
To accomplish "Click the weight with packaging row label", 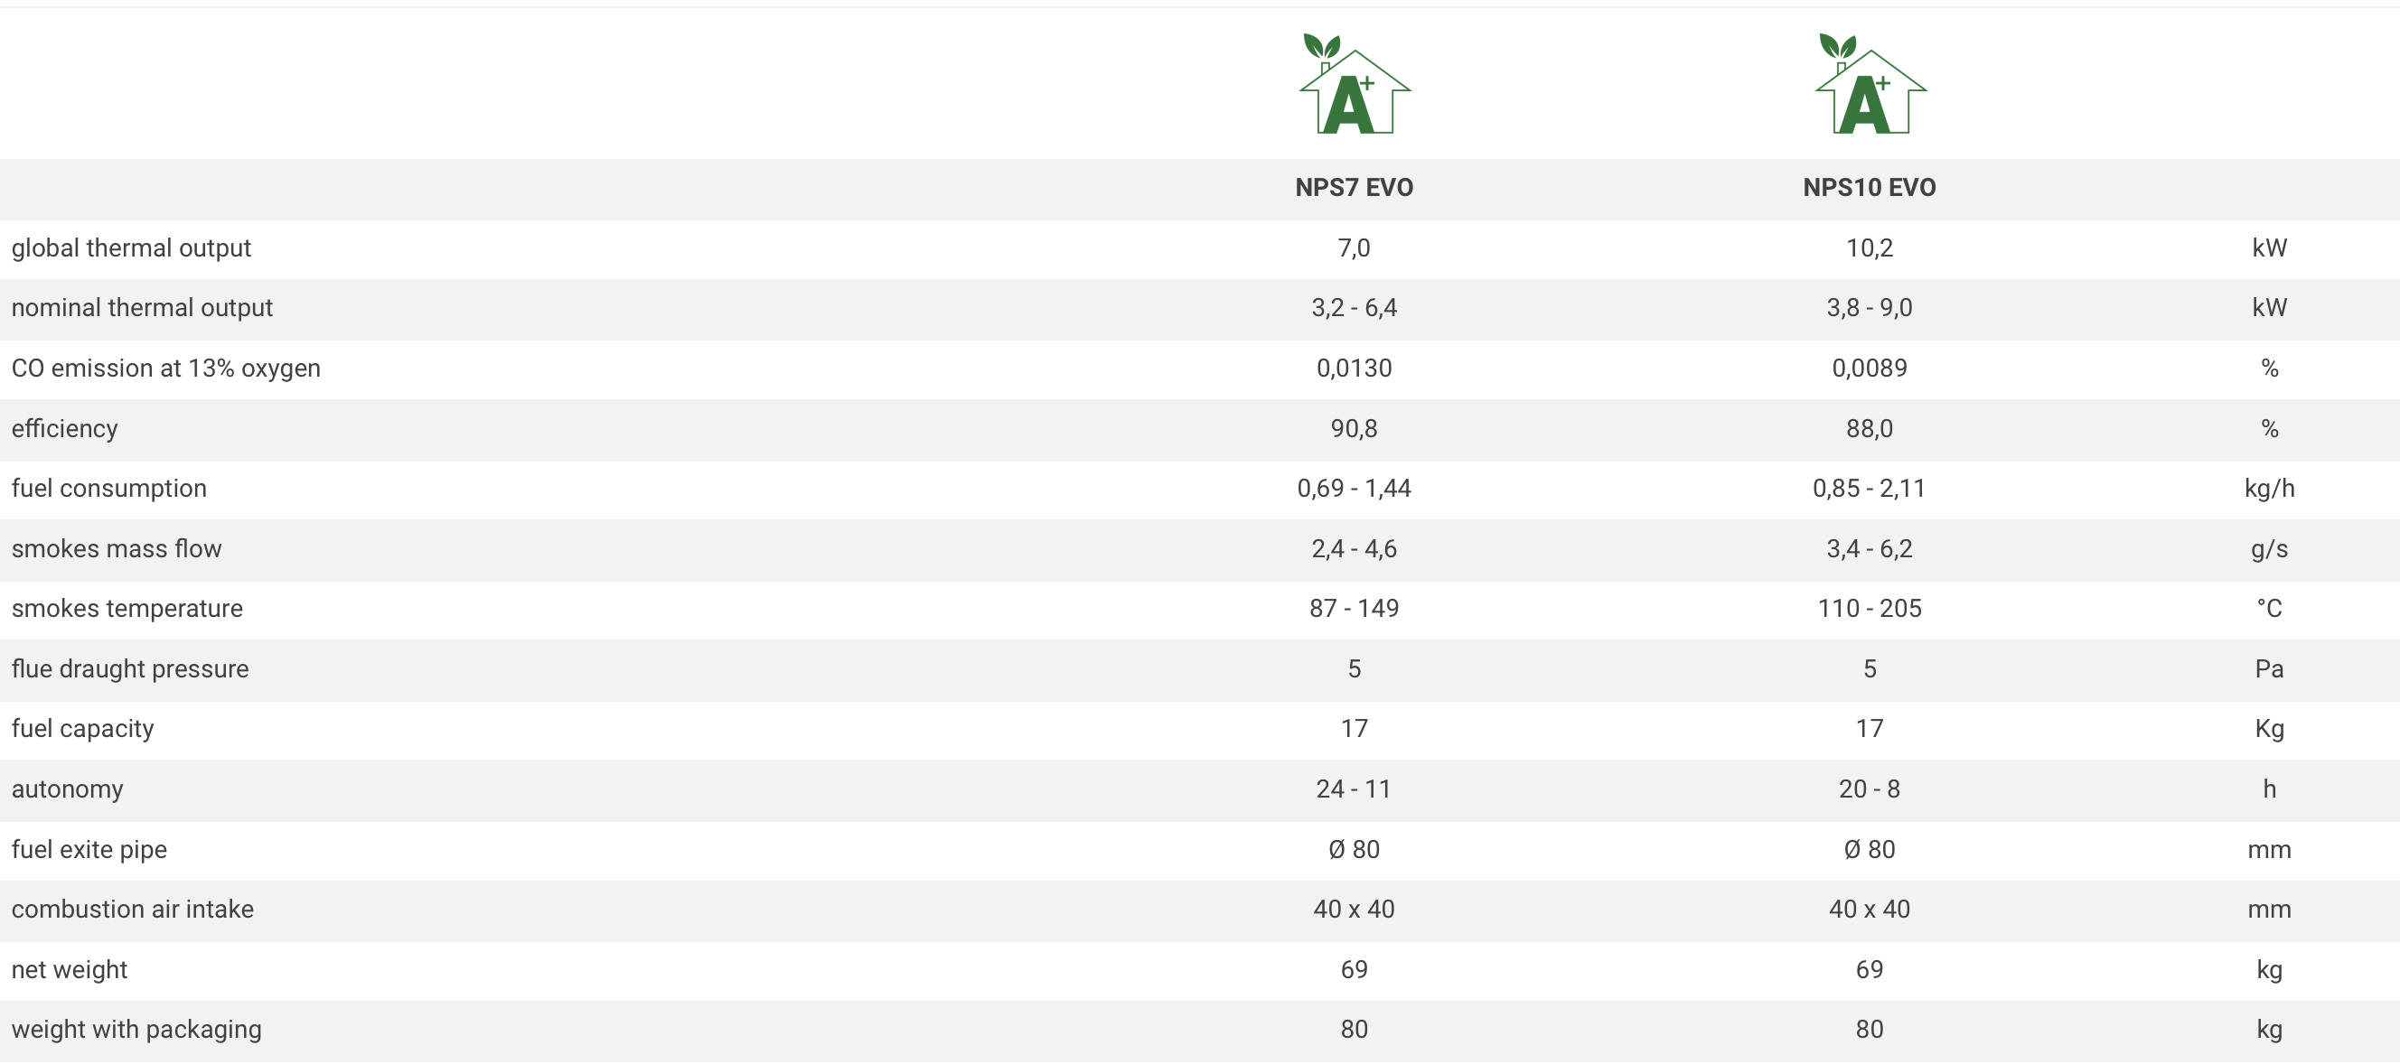I will click(136, 1030).
